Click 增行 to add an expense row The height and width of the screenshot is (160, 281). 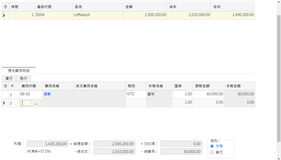(x=9, y=78)
